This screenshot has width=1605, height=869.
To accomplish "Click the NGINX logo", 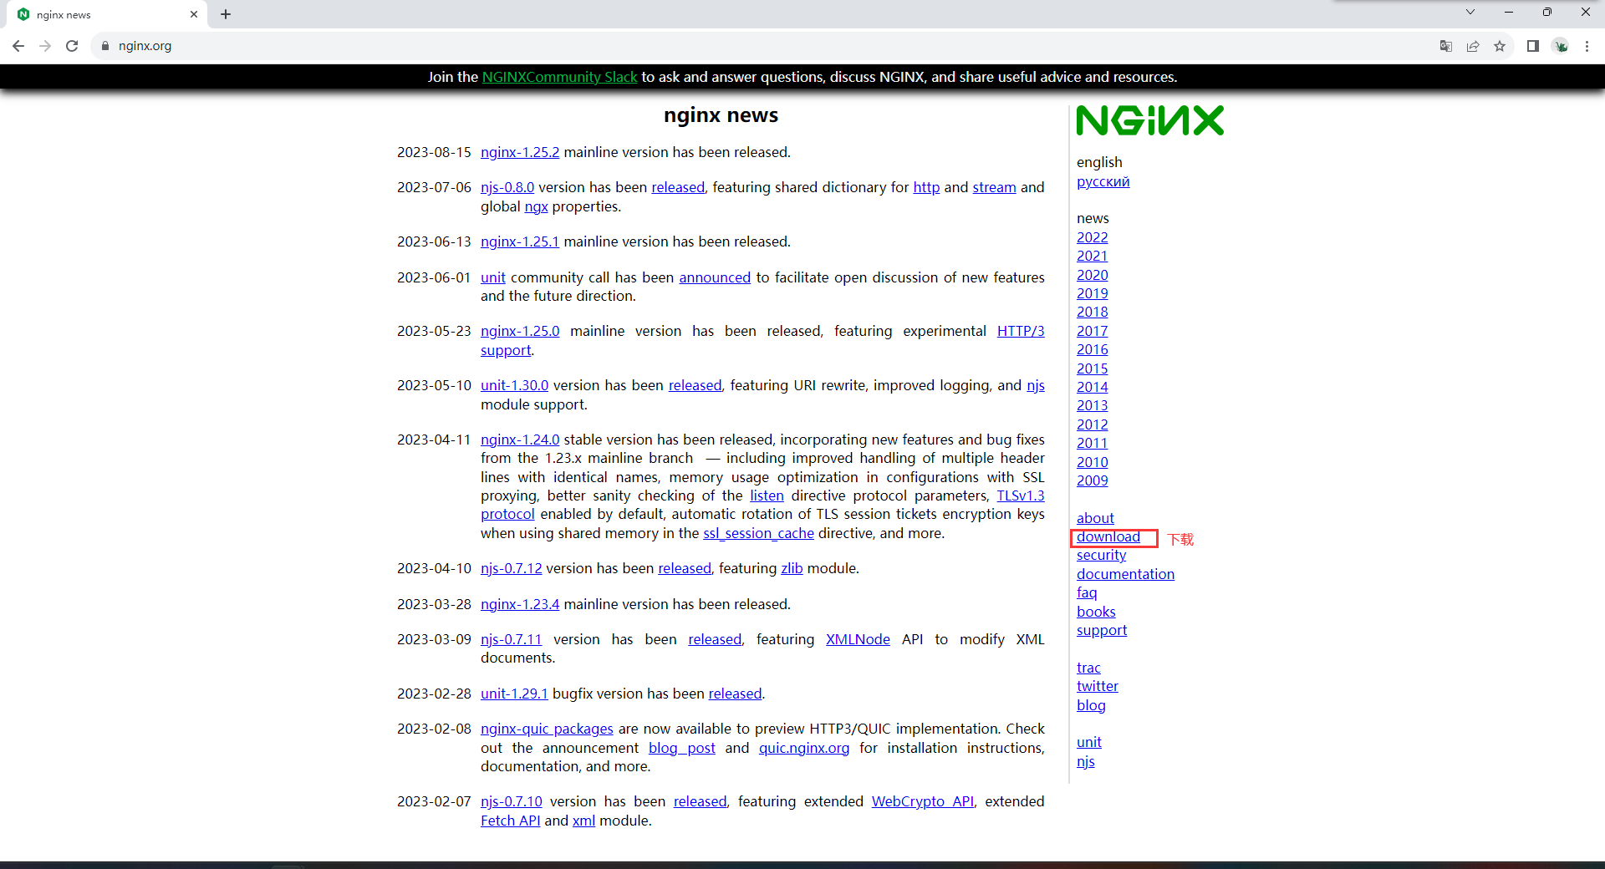I will 1150,120.
